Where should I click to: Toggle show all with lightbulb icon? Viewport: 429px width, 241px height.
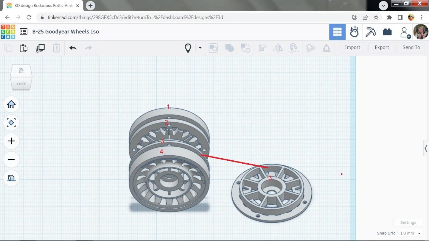tap(188, 48)
